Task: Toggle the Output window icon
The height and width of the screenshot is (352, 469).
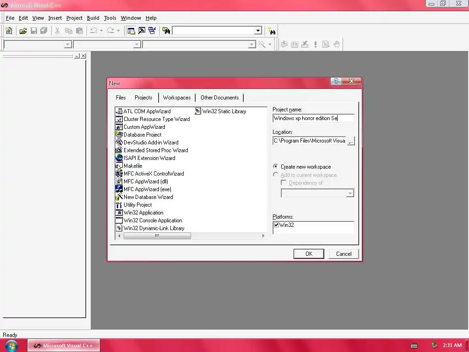Action: tap(142, 31)
